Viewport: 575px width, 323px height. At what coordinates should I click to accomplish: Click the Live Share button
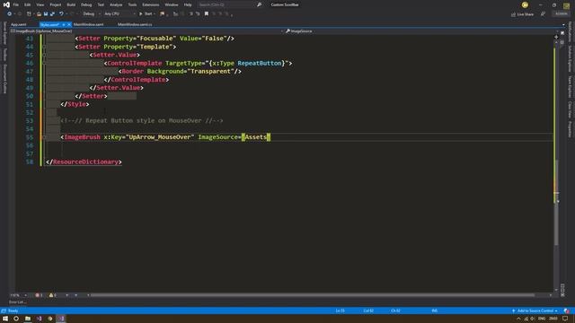(x=522, y=14)
